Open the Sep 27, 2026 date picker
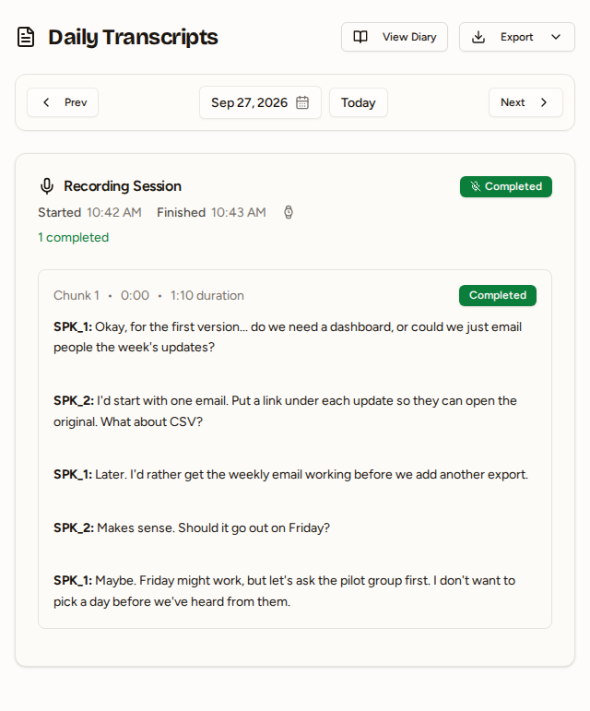This screenshot has width=590, height=711. (x=260, y=102)
